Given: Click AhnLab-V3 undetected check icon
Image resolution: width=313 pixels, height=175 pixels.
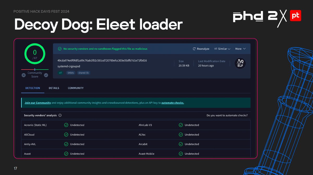Looking at the screenshot, I should [181, 125].
